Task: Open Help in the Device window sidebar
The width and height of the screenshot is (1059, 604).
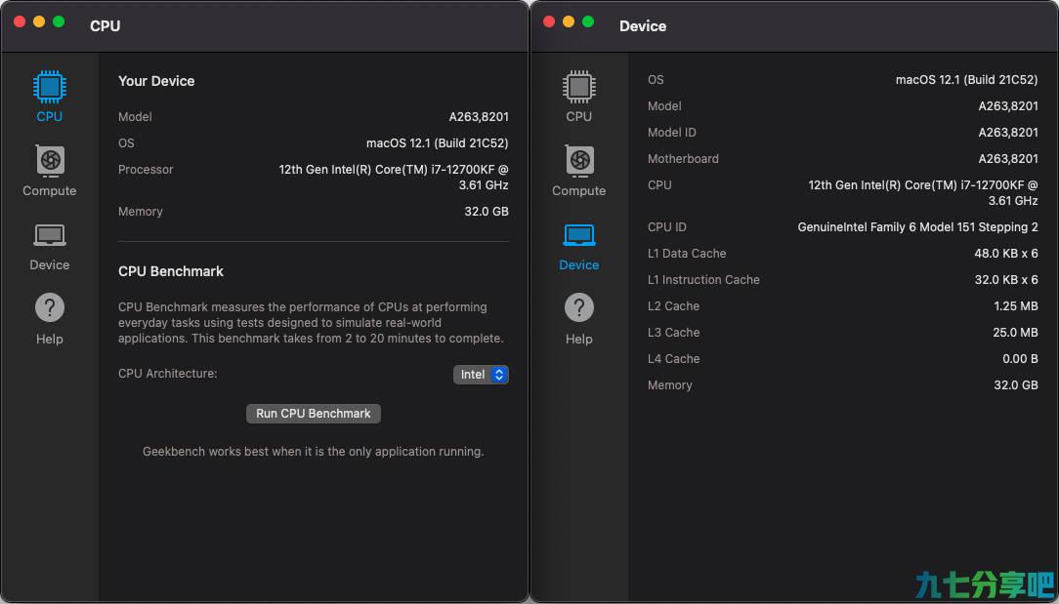Action: [x=578, y=318]
